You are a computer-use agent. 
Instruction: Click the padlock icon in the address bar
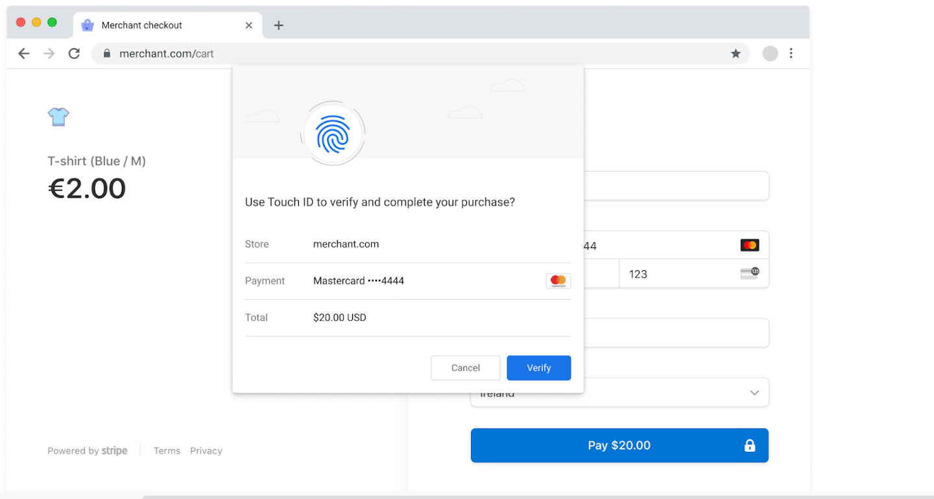(x=106, y=53)
